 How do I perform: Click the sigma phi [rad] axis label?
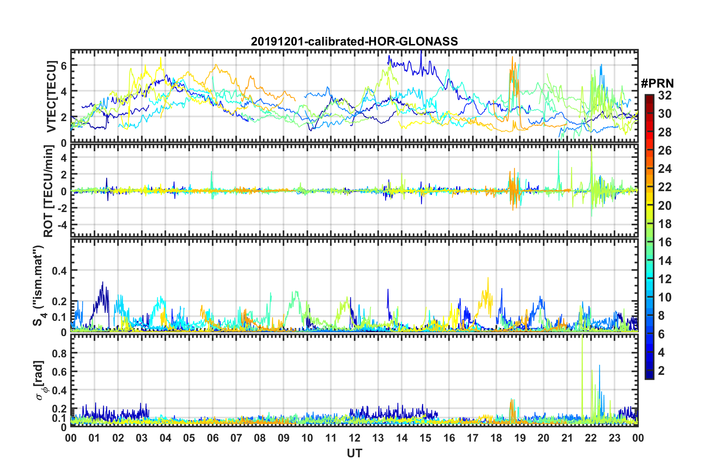coord(40,380)
